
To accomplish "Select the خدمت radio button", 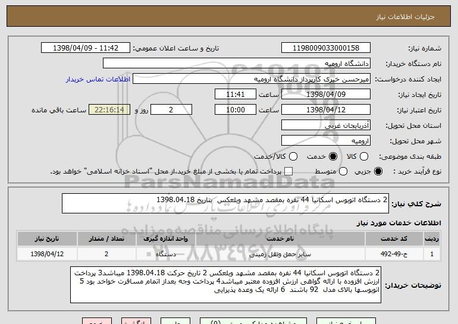I will point(333,156).
